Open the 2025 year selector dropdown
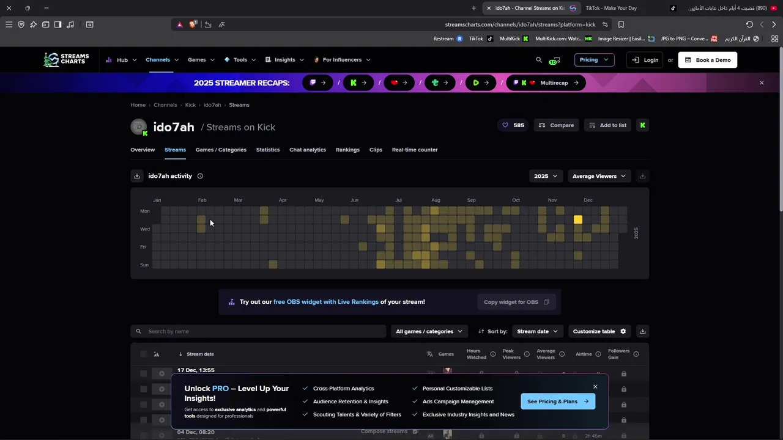Screen dimensions: 783x440 click(546, 176)
